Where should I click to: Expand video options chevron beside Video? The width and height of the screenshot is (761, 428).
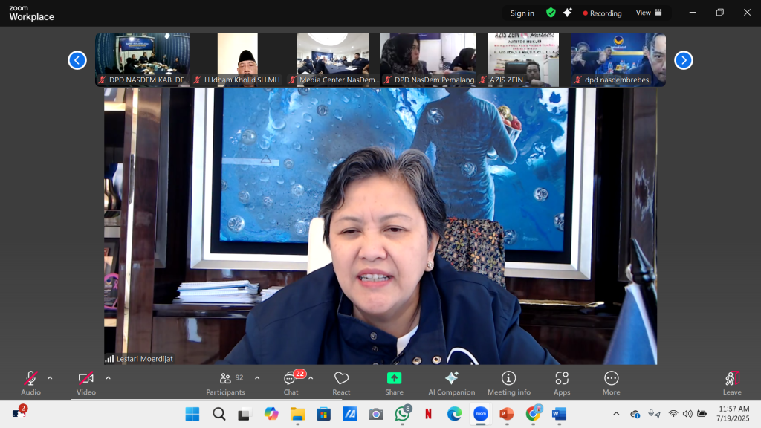point(108,378)
